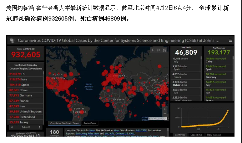Open the FAQ link
Viewport: 242px width, 143px height.
[132, 133]
